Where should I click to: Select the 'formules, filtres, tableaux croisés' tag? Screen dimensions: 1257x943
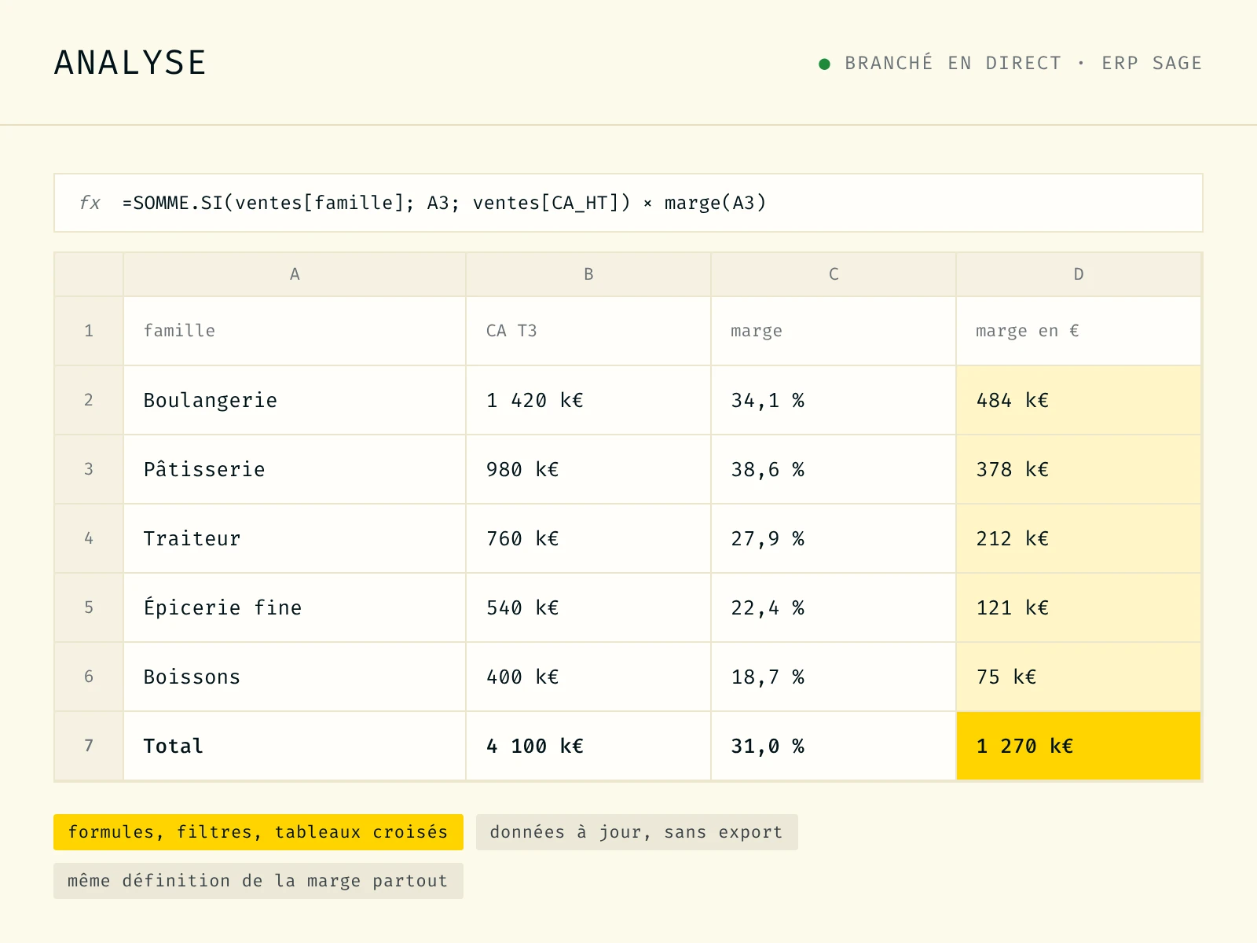tap(258, 832)
